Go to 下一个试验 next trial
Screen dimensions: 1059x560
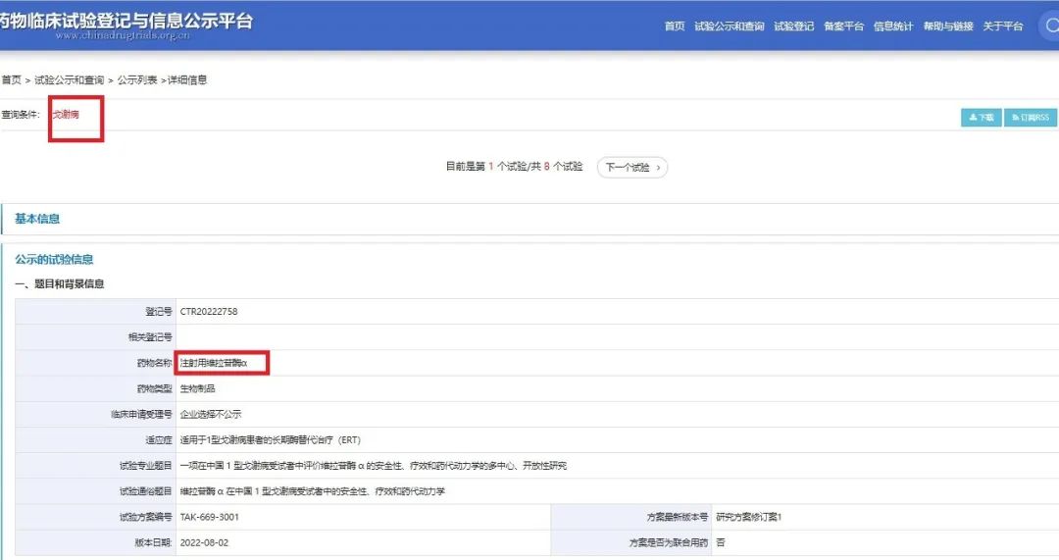tap(632, 167)
